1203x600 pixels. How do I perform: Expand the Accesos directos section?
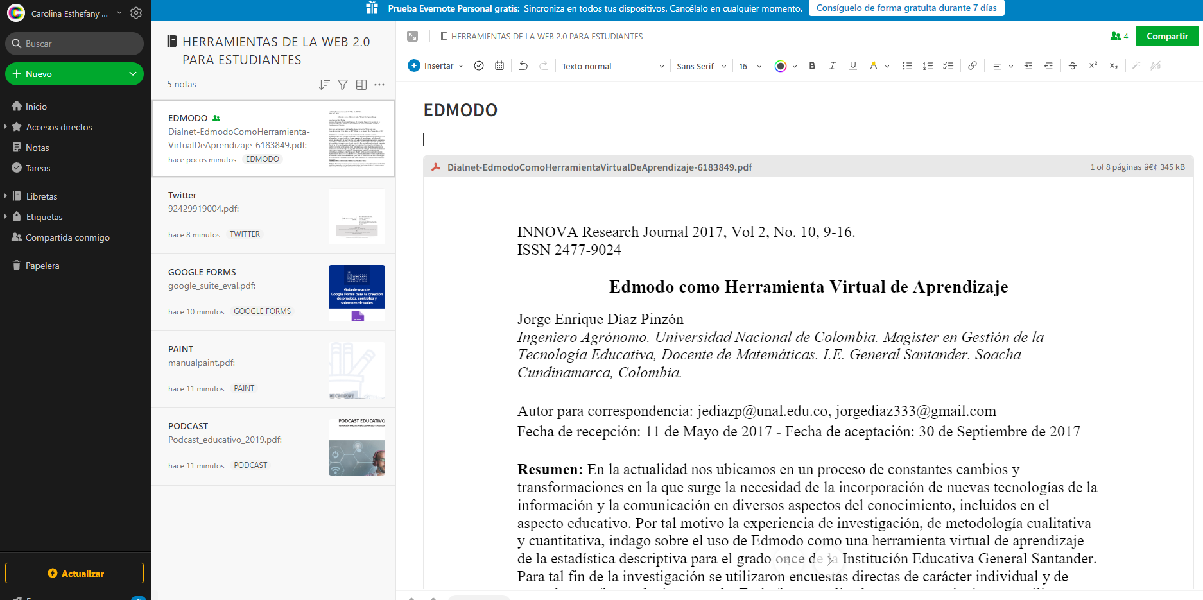point(6,127)
